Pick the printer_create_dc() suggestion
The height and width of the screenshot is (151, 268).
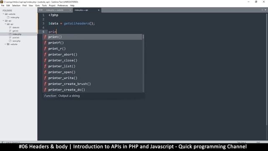(92, 89)
